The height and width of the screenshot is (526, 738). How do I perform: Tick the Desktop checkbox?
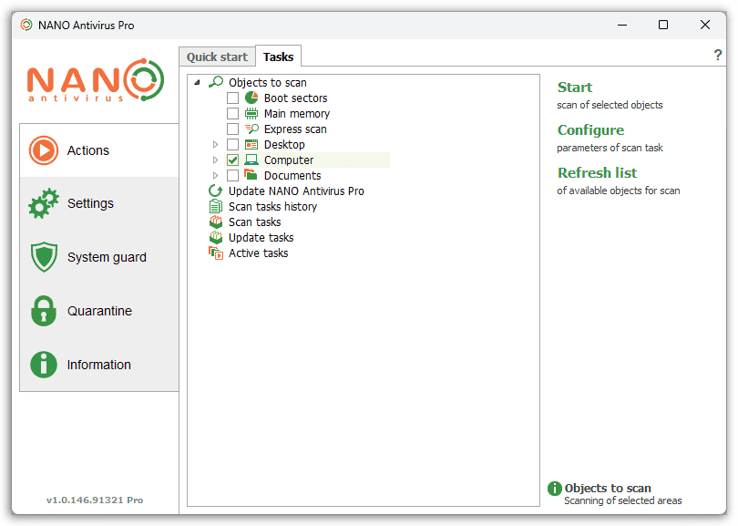(x=232, y=145)
